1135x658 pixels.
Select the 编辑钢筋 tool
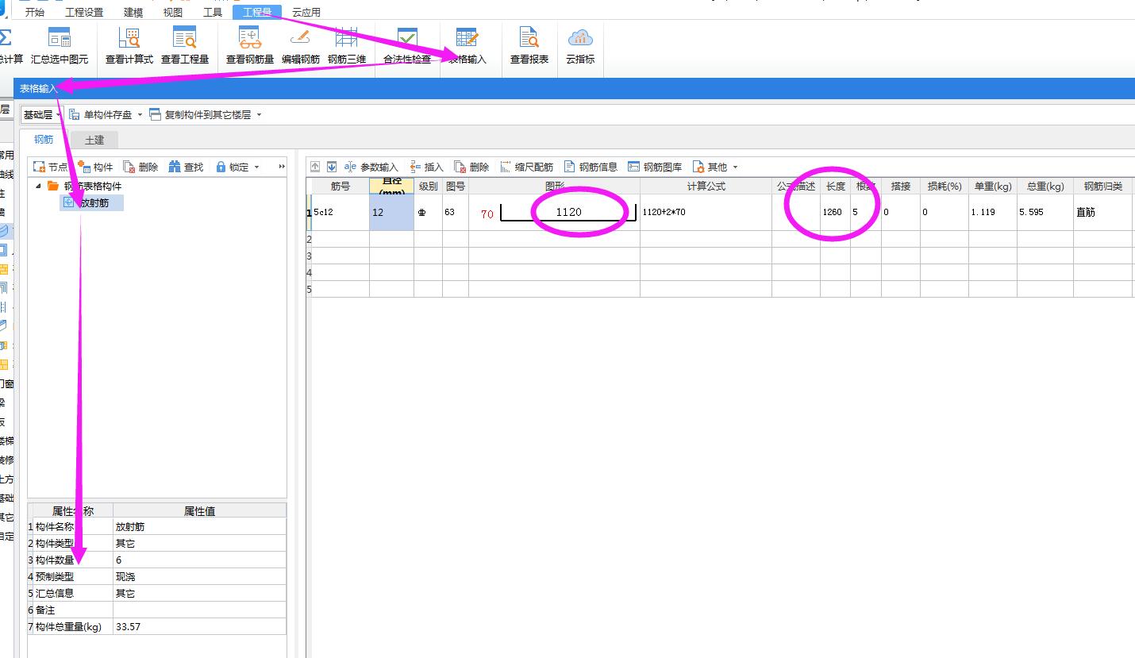pos(300,46)
